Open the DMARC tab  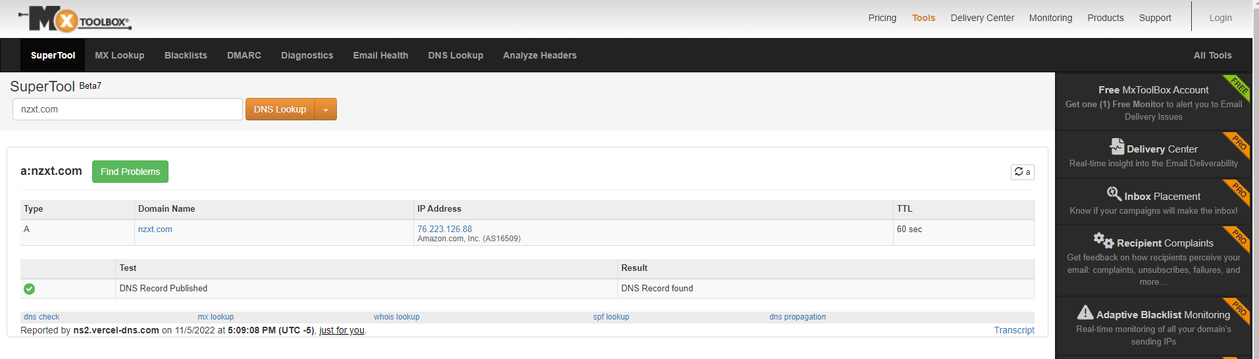click(244, 55)
